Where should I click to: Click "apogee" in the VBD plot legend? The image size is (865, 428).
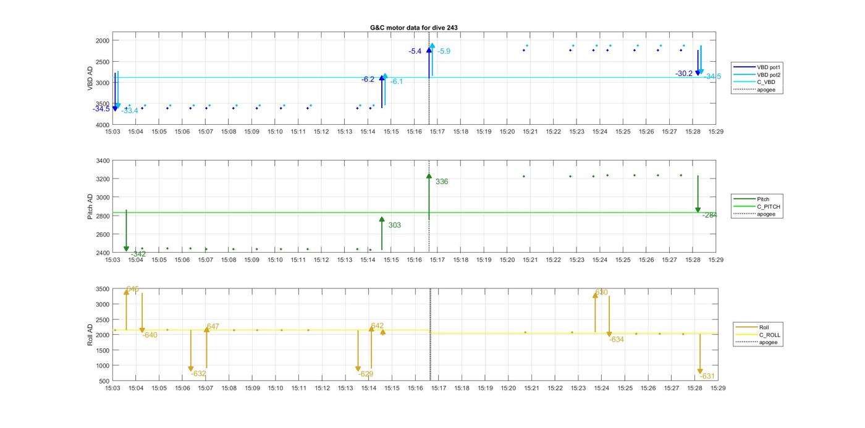(754, 90)
